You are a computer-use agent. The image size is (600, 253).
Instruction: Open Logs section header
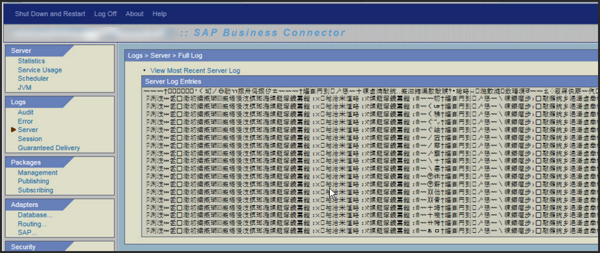click(x=18, y=102)
